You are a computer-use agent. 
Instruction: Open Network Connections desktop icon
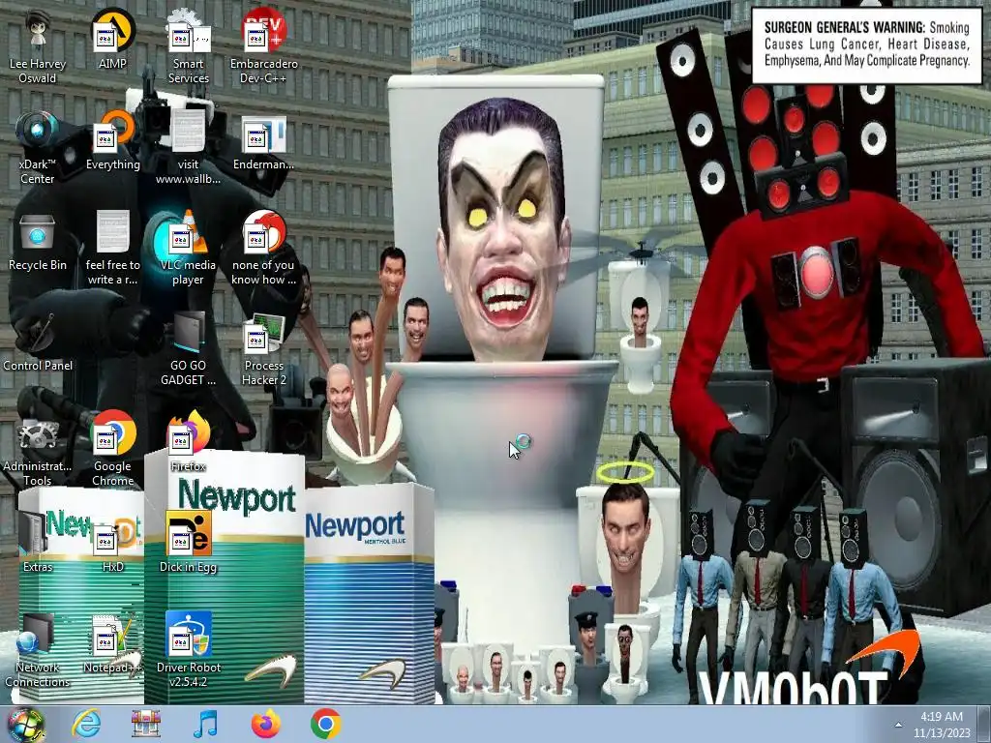pyautogui.click(x=38, y=649)
